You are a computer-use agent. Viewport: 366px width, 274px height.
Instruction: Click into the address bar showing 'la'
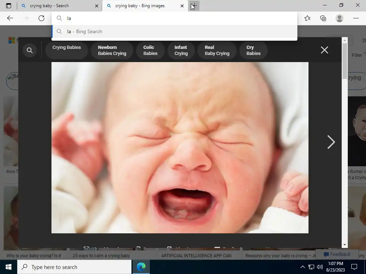pyautogui.click(x=174, y=18)
